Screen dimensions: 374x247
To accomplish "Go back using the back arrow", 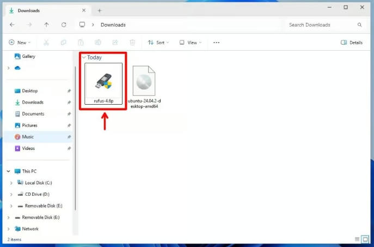I will pyautogui.click(x=12, y=25).
